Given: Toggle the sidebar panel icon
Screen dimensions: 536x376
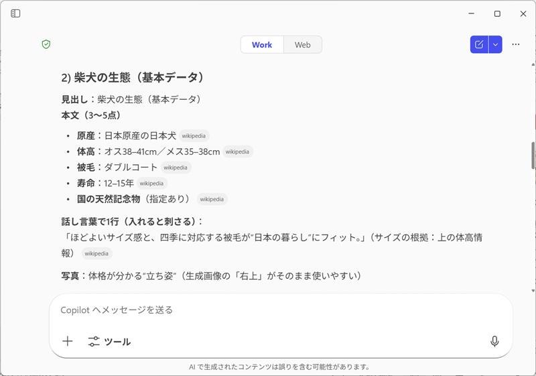Looking at the screenshot, I should point(15,13).
